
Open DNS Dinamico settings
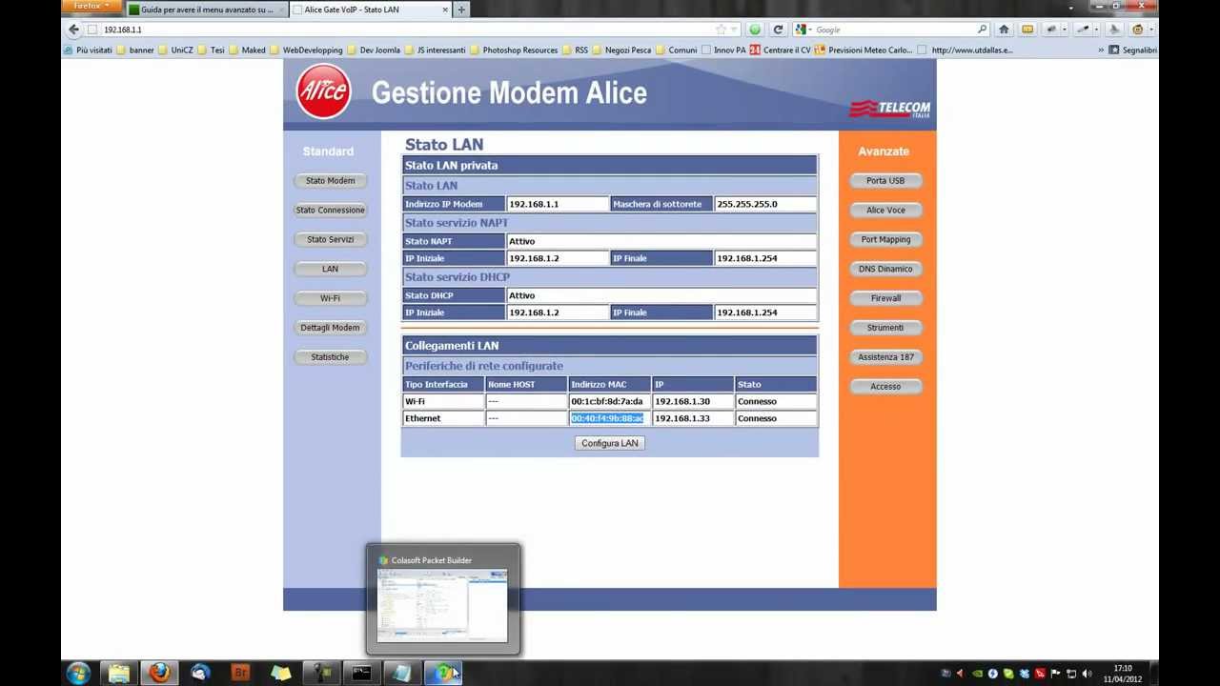click(885, 269)
